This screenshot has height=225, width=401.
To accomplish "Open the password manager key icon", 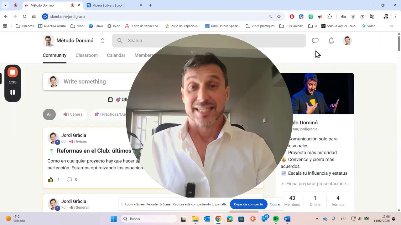I will 344,17.
